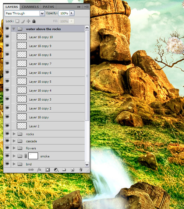This screenshot has height=209, width=184.
Task: Lock all with padlock icon
Action: (34, 21)
